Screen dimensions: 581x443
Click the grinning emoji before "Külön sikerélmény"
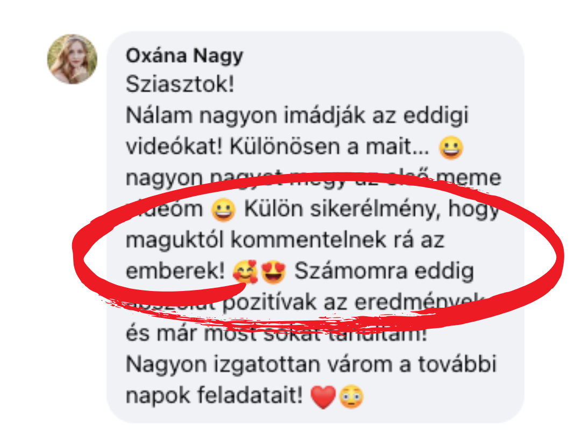223,209
